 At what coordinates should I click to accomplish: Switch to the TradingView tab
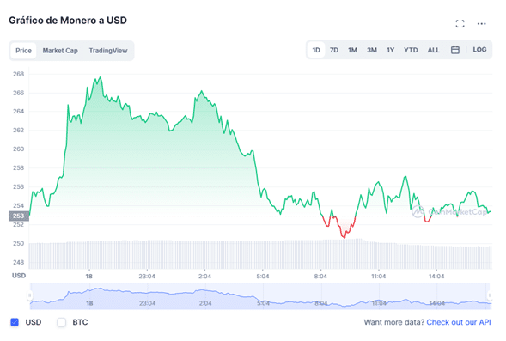[108, 51]
